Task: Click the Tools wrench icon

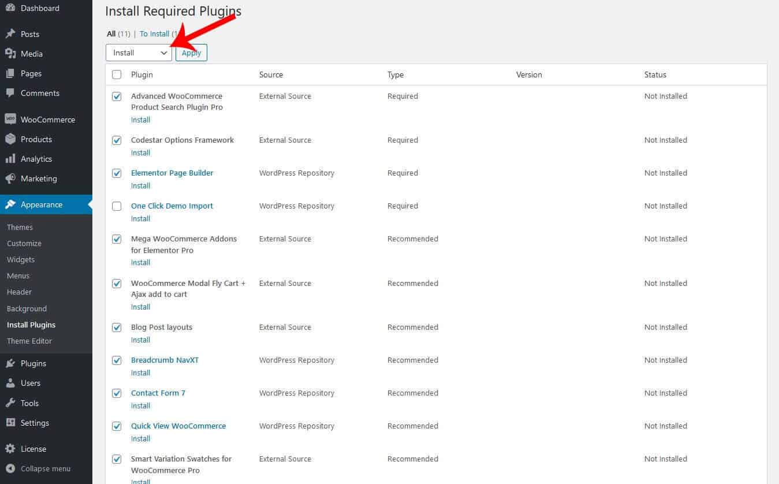Action: (10, 403)
